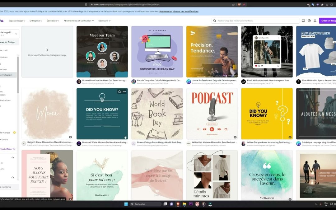Click the search magnifier icon in template search
The width and height of the screenshot is (336, 210).
(214, 21)
